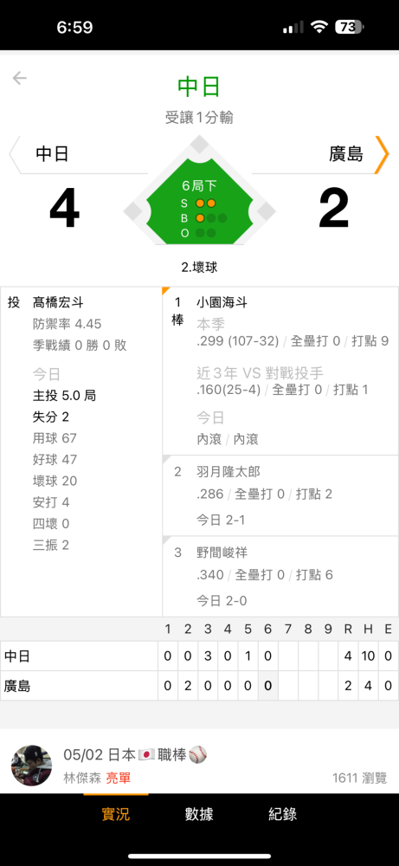Tap the Wi-Fi status icon
Screen dimensions: 399x866
tap(319, 27)
